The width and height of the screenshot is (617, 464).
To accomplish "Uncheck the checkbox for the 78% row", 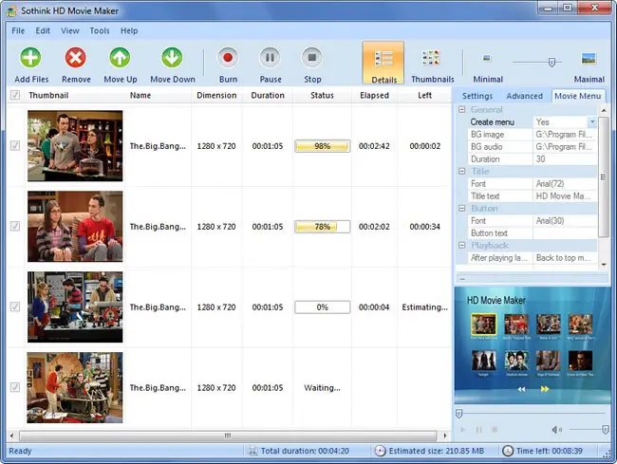I will click(x=15, y=226).
